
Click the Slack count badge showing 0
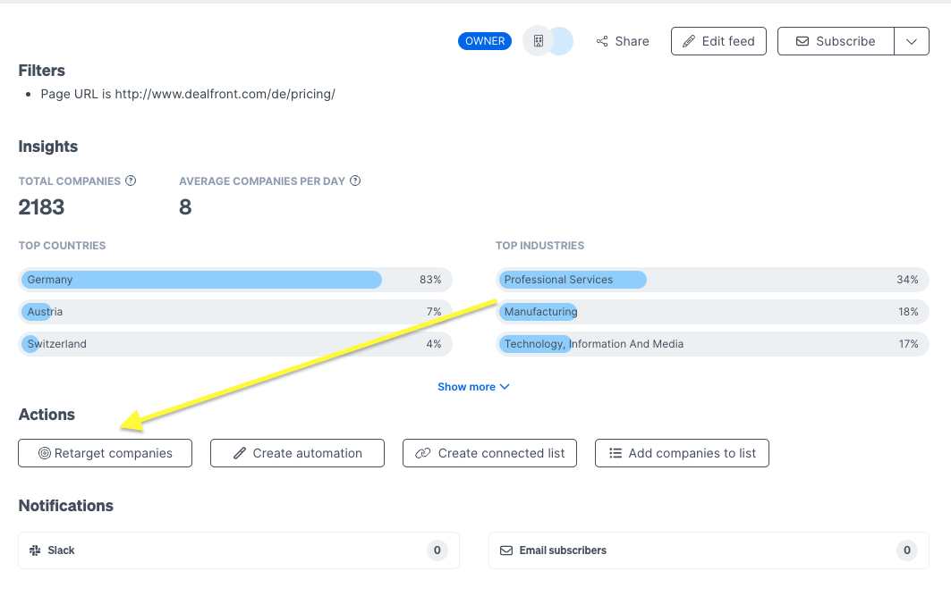tap(437, 550)
